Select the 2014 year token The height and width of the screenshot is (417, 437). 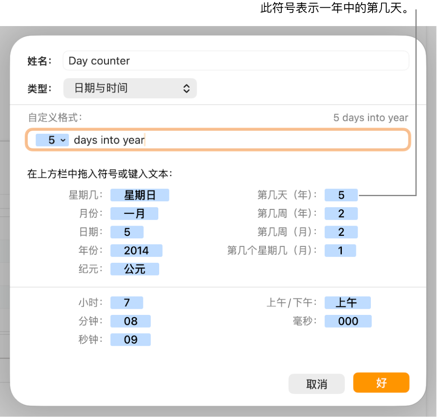136,250
